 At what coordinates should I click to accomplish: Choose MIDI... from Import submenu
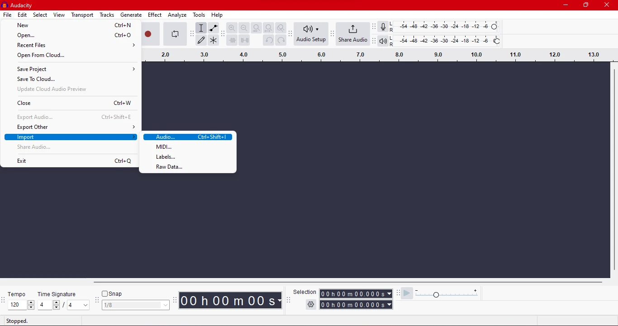pos(188,147)
